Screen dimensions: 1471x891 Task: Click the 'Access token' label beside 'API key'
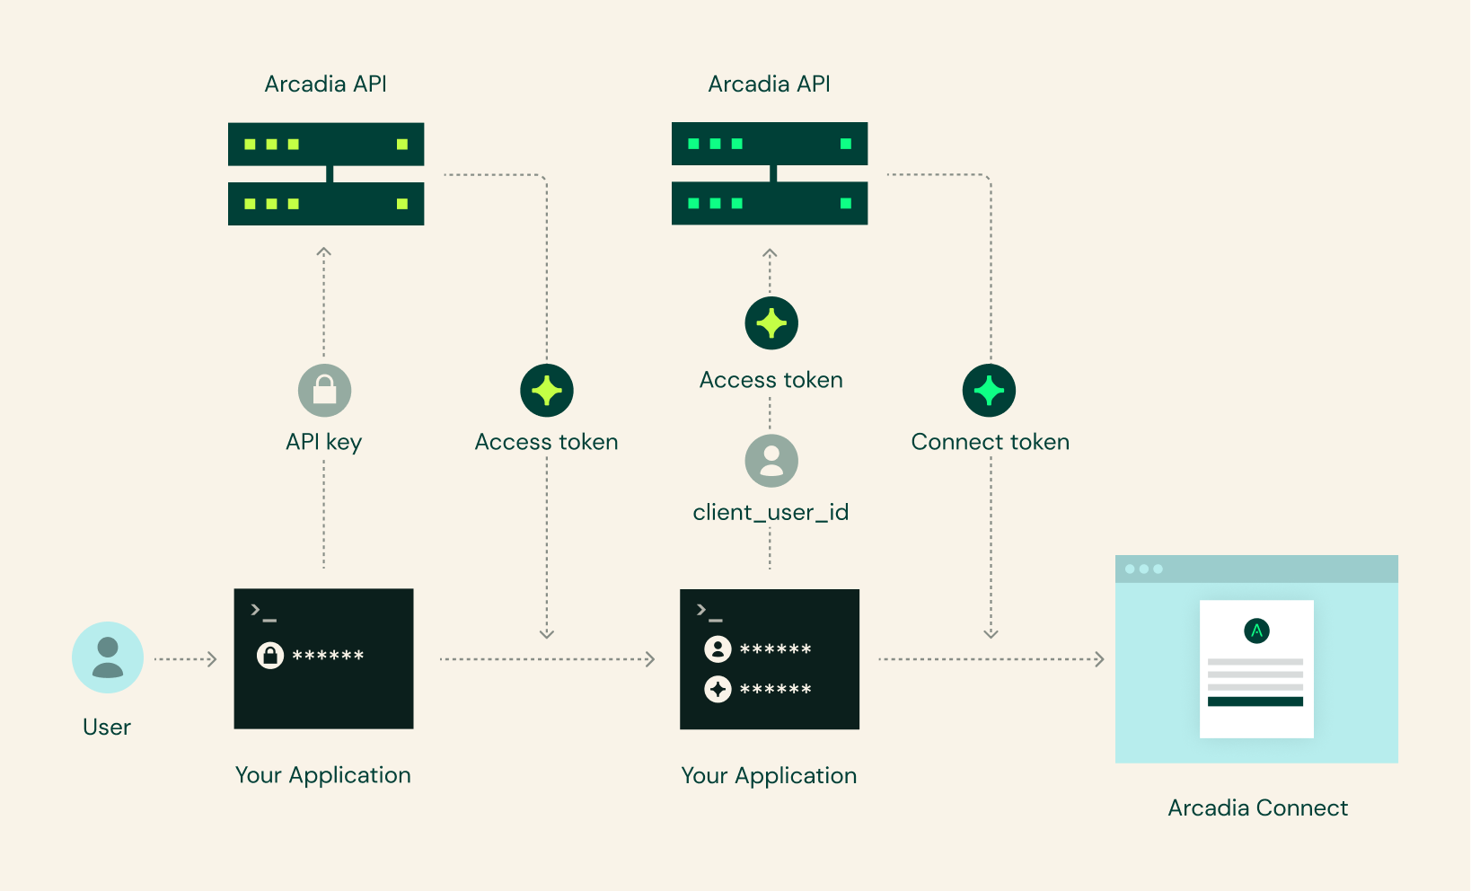point(546,442)
